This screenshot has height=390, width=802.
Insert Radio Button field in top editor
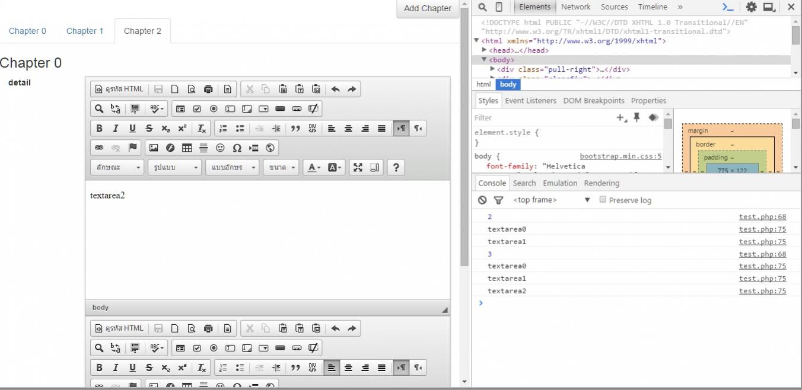pyautogui.click(x=214, y=108)
